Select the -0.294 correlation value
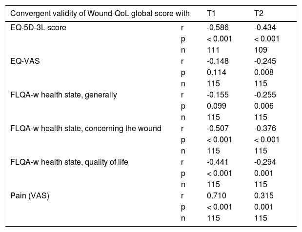The height and width of the screenshot is (232, 302). pyautogui.click(x=264, y=162)
